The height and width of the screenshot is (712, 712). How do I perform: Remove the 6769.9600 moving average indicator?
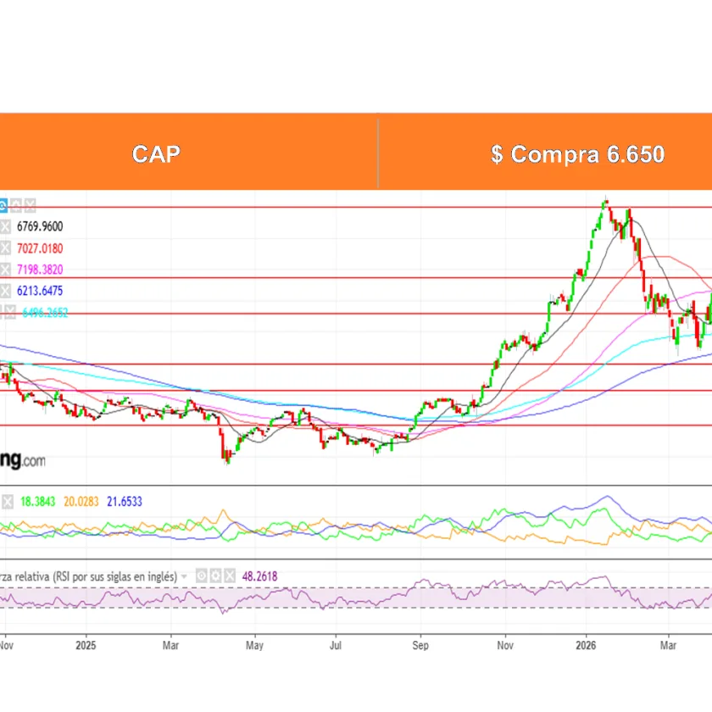[6, 227]
